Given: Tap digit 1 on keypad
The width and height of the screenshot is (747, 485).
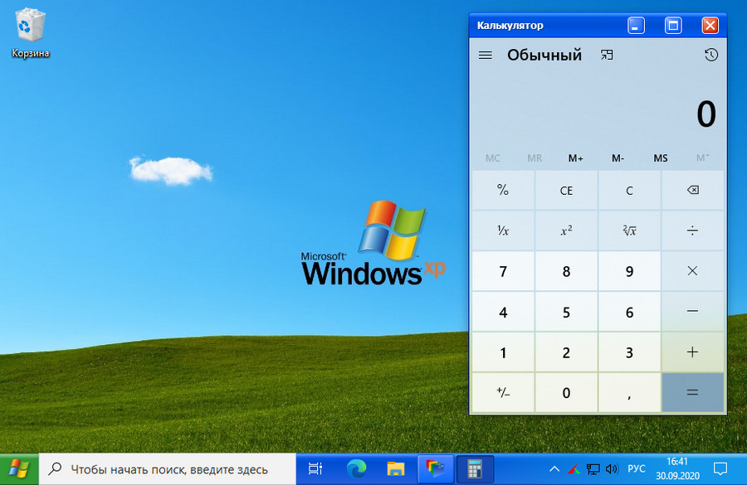Looking at the screenshot, I should coord(503,352).
